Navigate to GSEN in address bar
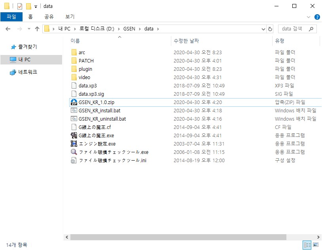322x250 pixels. coord(129,29)
